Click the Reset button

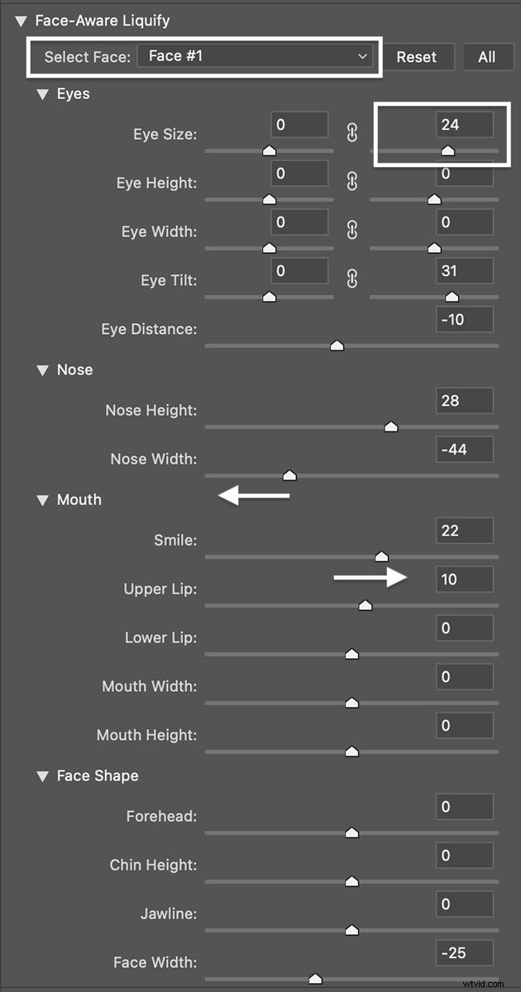(x=418, y=56)
